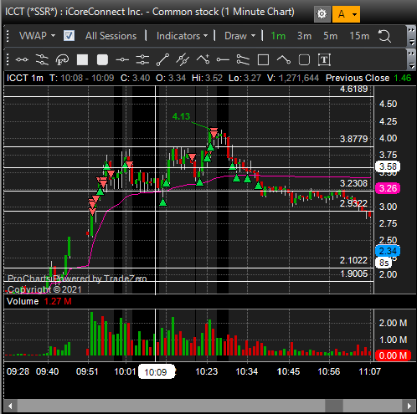Image resolution: width=417 pixels, height=414 pixels.
Task: Click the reset zoom magnifier icon
Action: point(384,36)
